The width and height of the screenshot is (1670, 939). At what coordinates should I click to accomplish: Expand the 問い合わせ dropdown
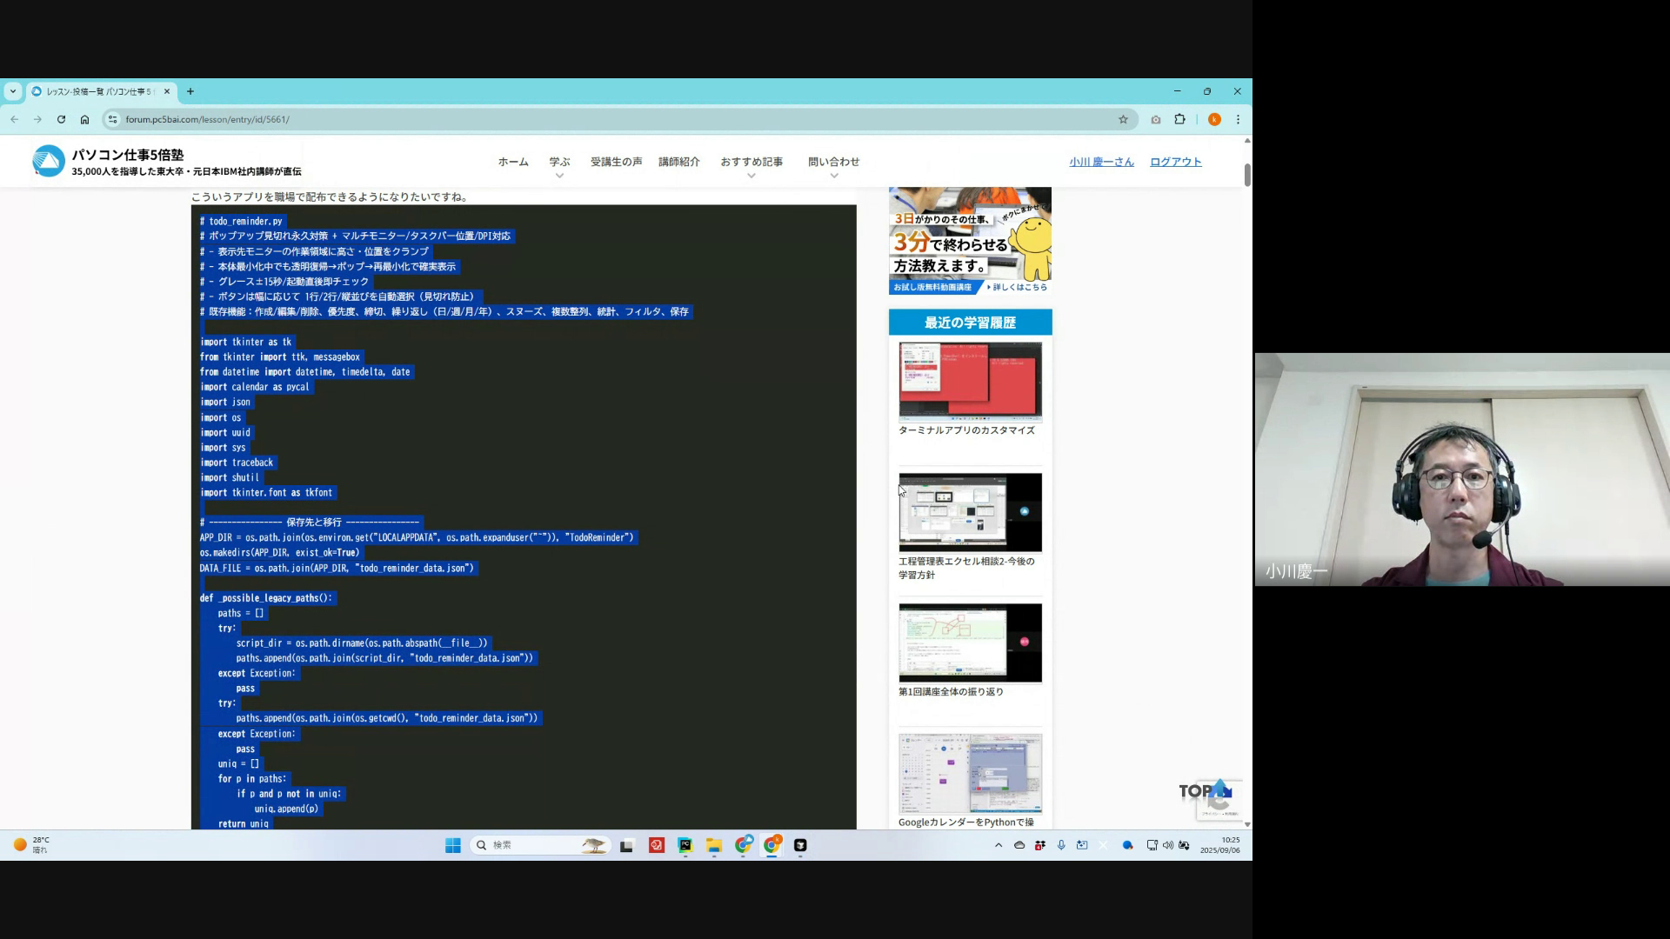point(833,176)
